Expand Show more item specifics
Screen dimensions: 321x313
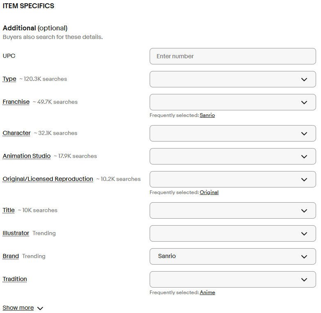pos(23,308)
